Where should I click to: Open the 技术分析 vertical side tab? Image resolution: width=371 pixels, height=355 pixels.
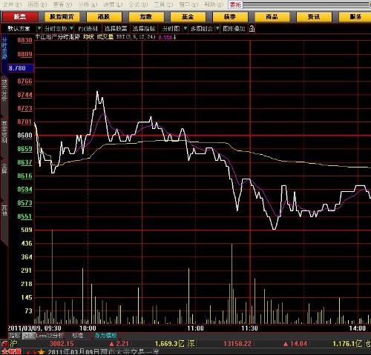(4, 90)
